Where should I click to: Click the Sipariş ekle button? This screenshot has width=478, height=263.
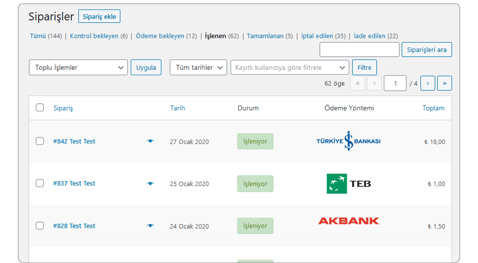pyautogui.click(x=99, y=17)
